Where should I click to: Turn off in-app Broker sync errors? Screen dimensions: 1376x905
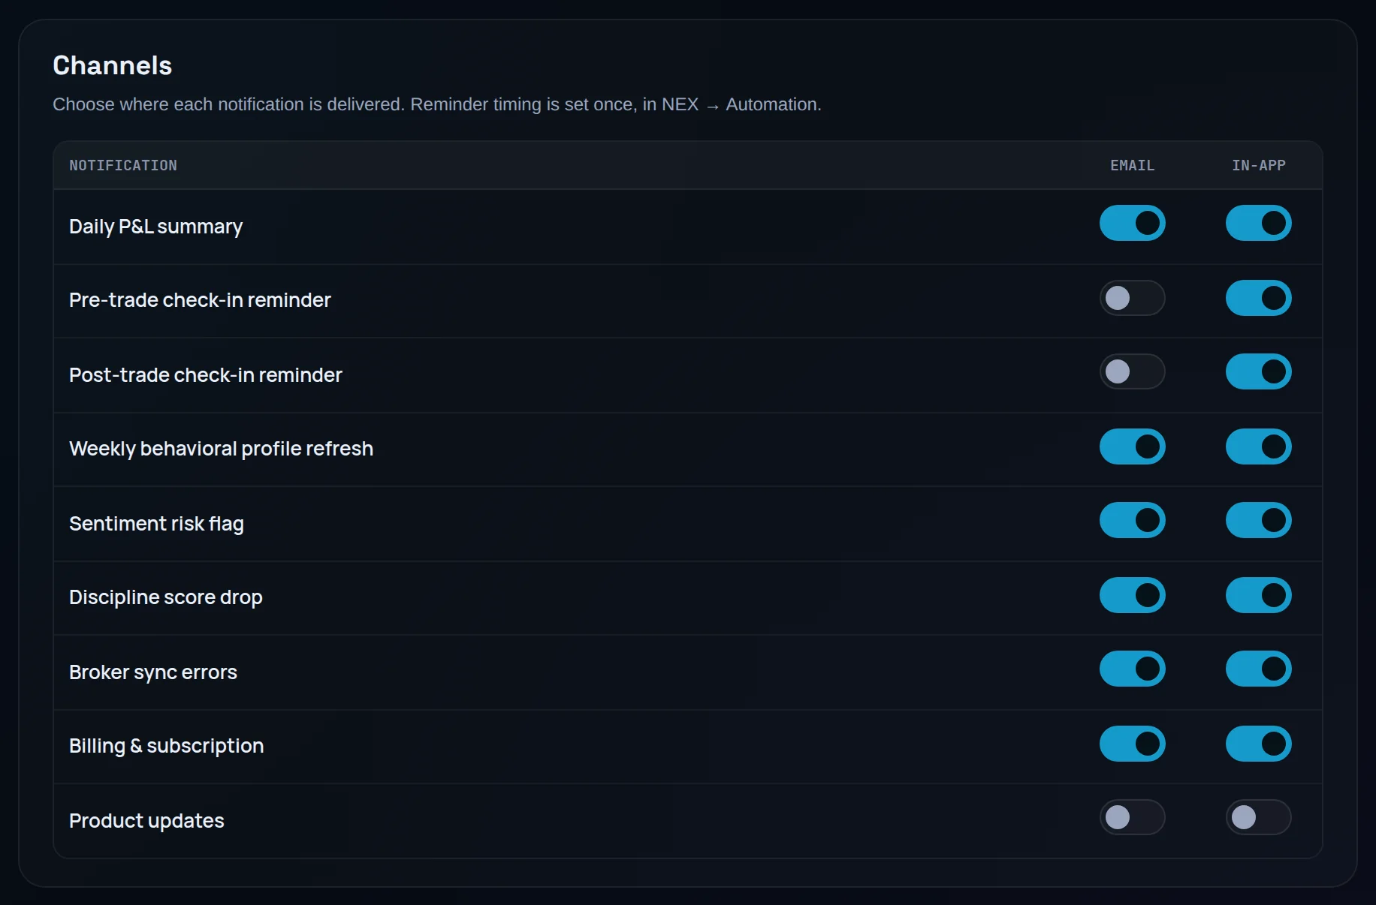[x=1258, y=669]
